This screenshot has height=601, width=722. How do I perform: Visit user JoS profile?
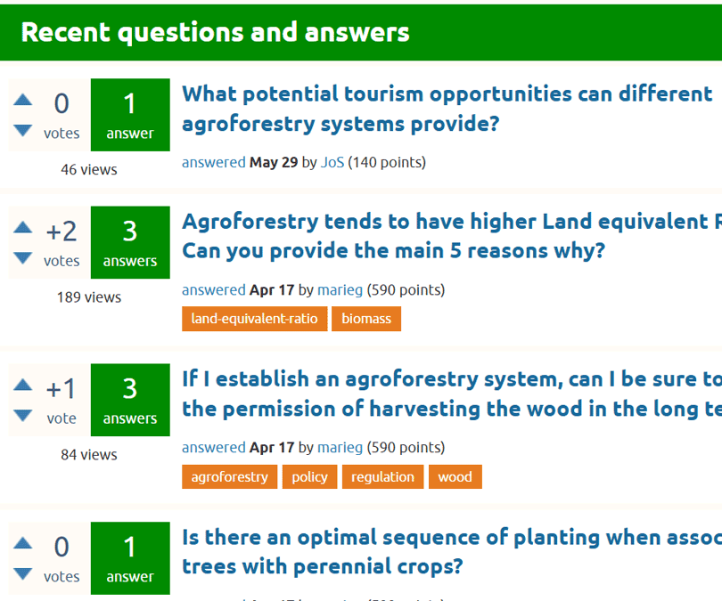tap(332, 162)
